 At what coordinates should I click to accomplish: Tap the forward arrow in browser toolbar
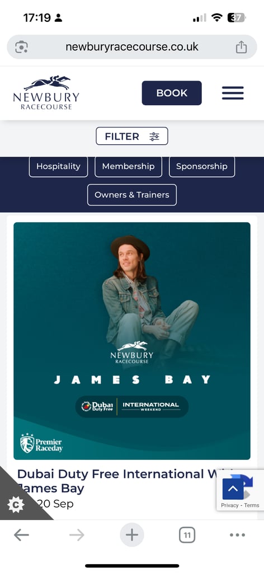(77, 535)
